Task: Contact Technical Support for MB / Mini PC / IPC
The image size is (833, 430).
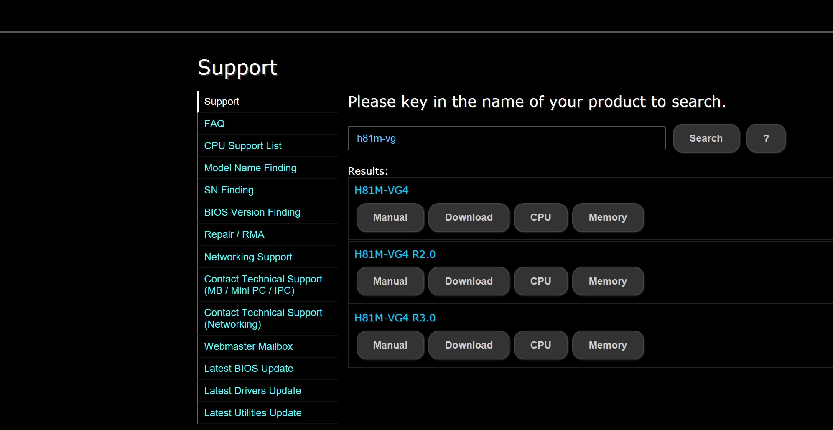Action: [267, 285]
